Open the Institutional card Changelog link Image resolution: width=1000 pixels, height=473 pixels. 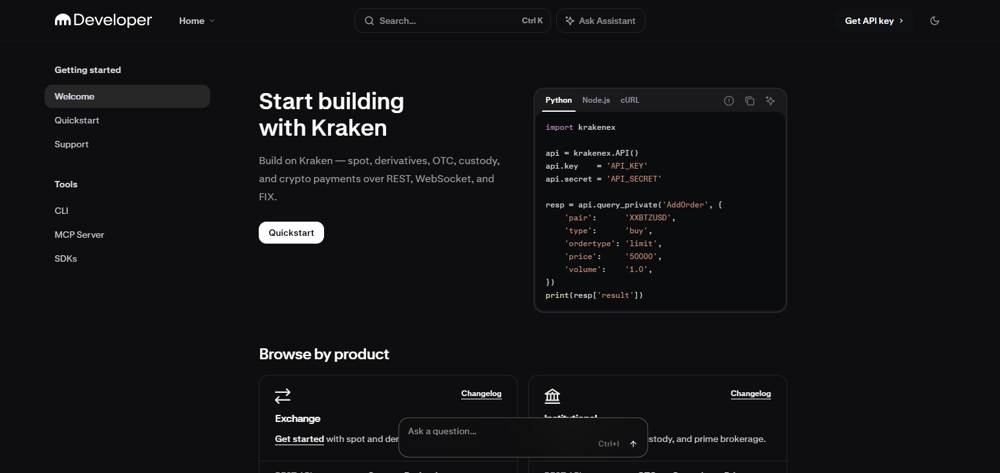point(751,394)
